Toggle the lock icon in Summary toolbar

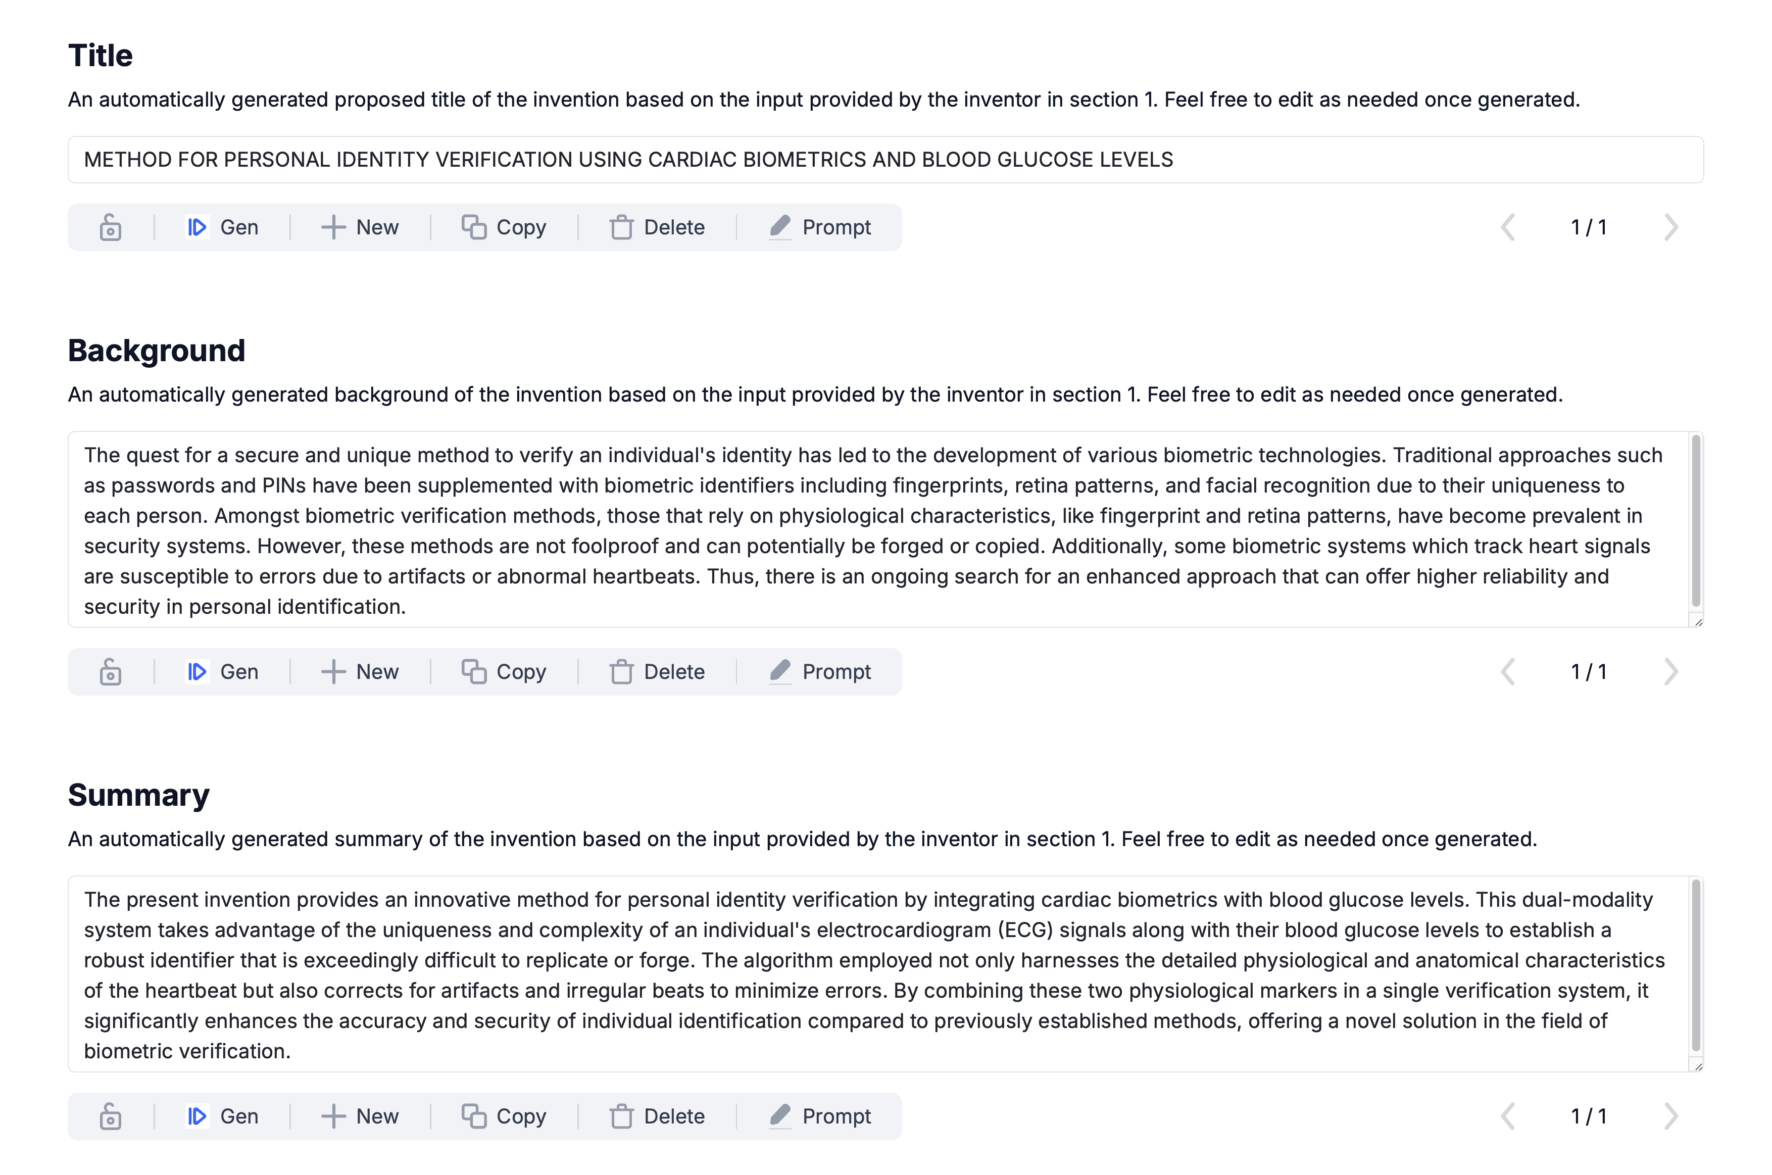coord(110,1116)
